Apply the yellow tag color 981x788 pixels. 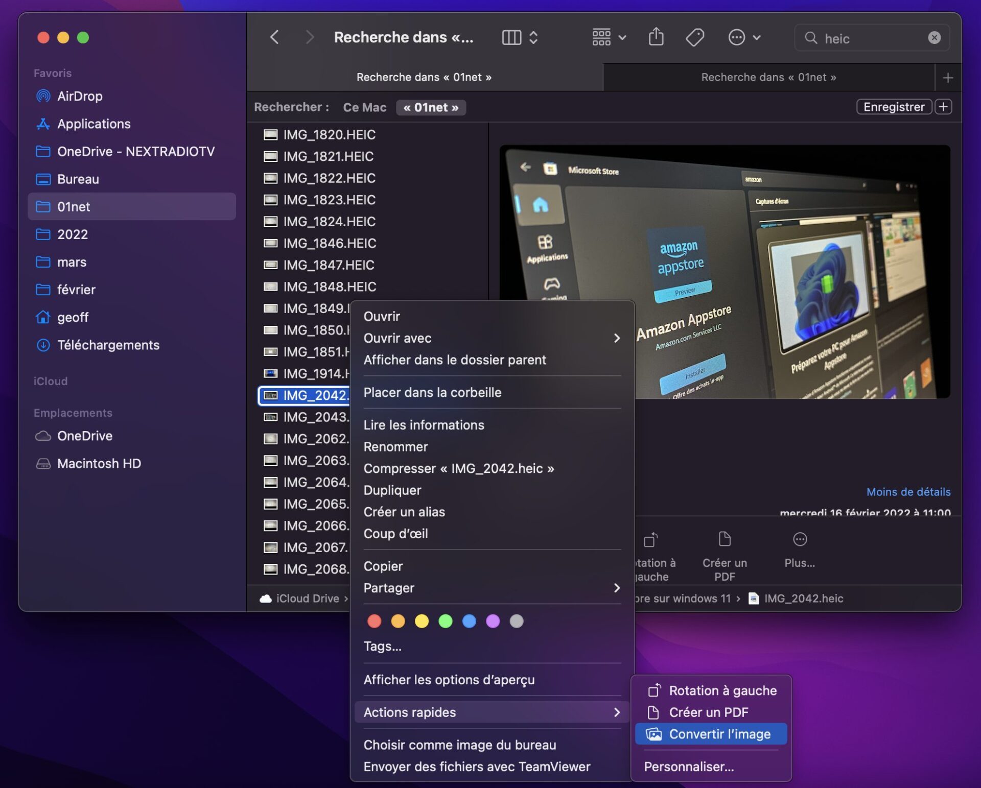(422, 621)
